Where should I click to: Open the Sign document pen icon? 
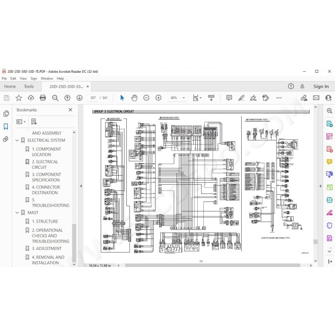(253, 98)
